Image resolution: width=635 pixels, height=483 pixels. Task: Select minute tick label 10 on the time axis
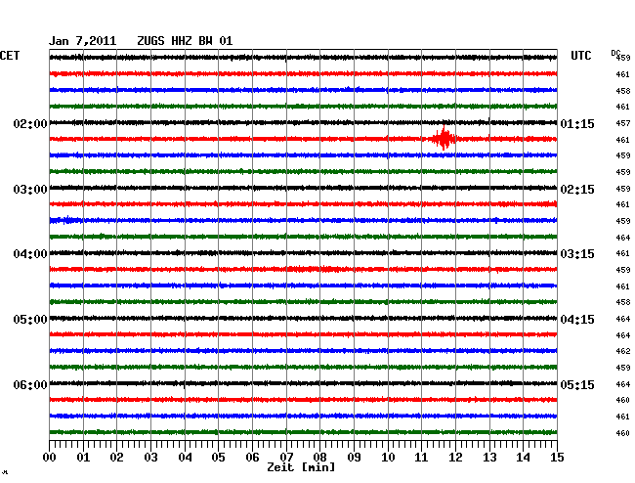(x=388, y=458)
